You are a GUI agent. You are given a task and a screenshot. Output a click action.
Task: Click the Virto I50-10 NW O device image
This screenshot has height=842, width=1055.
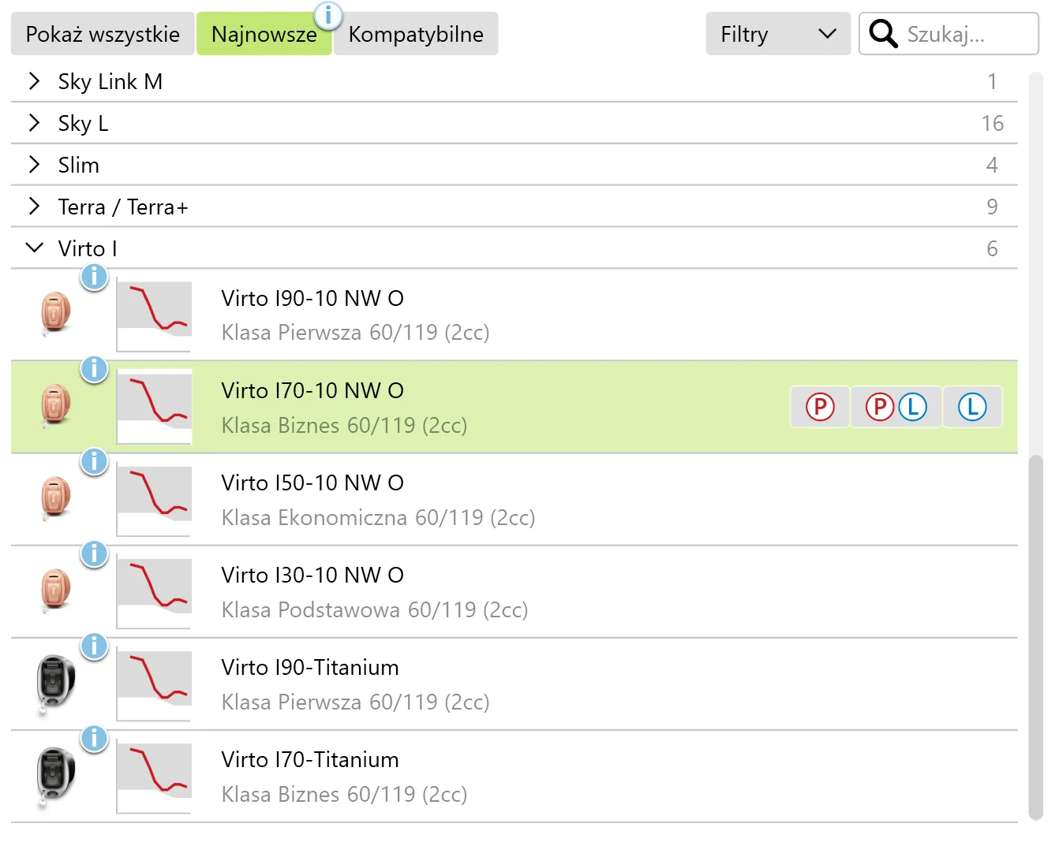[x=55, y=498]
